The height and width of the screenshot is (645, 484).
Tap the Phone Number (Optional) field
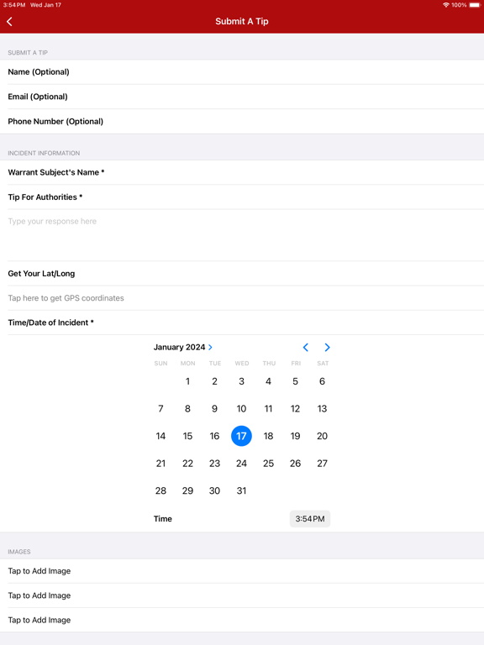242,121
